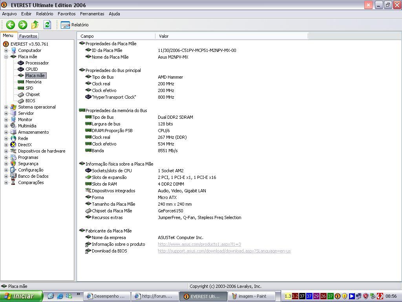Open the Exibir menu
Viewport: 402px width, 302px height.
(x=26, y=14)
